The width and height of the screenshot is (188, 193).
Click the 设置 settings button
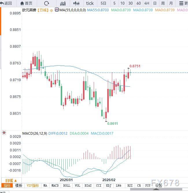coord(158,185)
